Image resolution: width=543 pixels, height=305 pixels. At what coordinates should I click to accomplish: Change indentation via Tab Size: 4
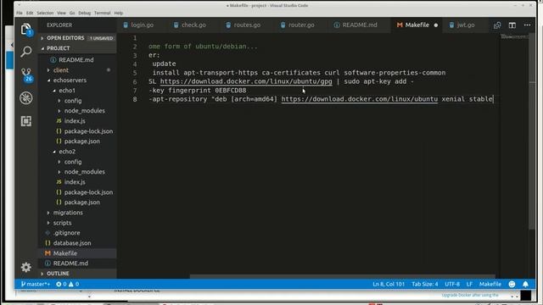pyautogui.click(x=424, y=285)
